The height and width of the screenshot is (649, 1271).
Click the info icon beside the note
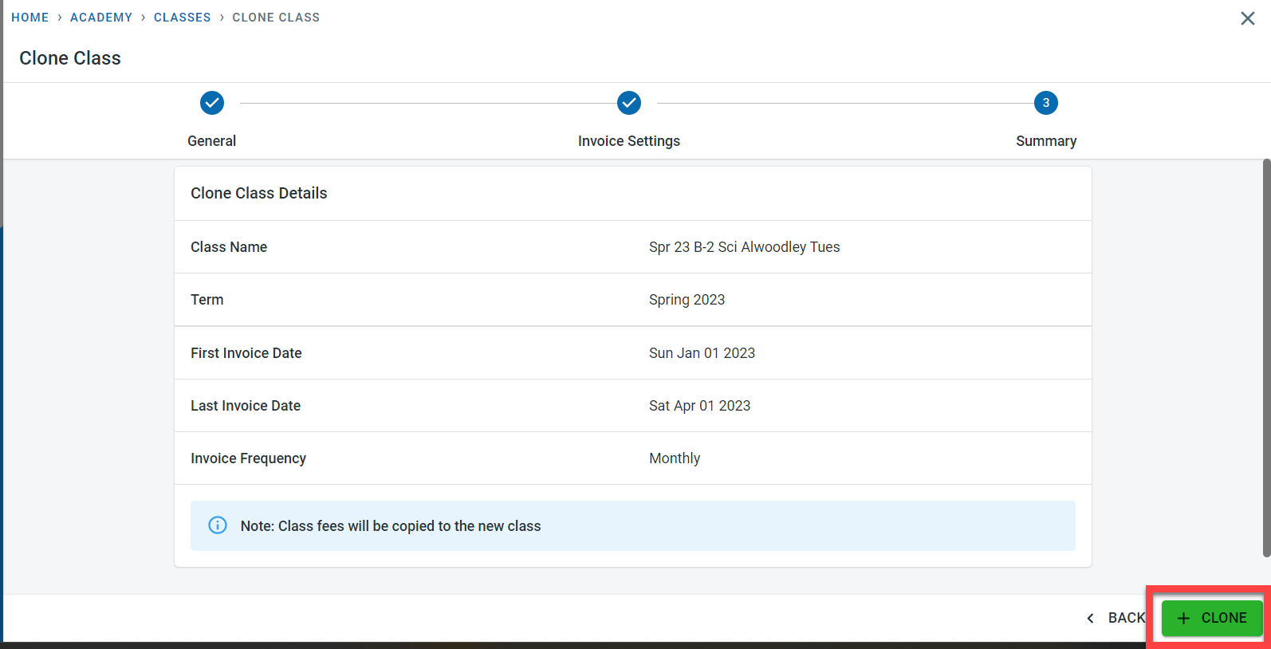click(218, 525)
